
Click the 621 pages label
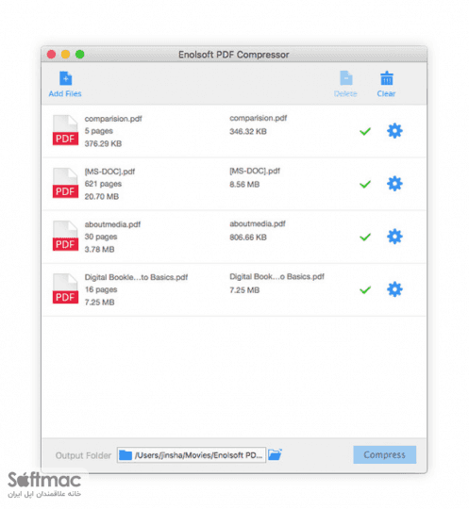coord(103,184)
